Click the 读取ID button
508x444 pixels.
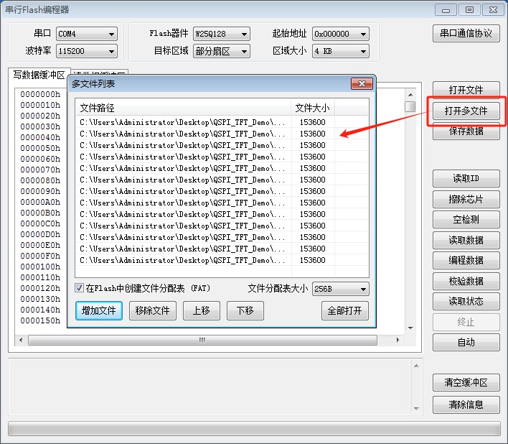click(x=466, y=178)
